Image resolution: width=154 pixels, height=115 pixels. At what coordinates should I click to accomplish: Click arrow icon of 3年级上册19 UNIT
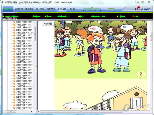tap(14, 57)
